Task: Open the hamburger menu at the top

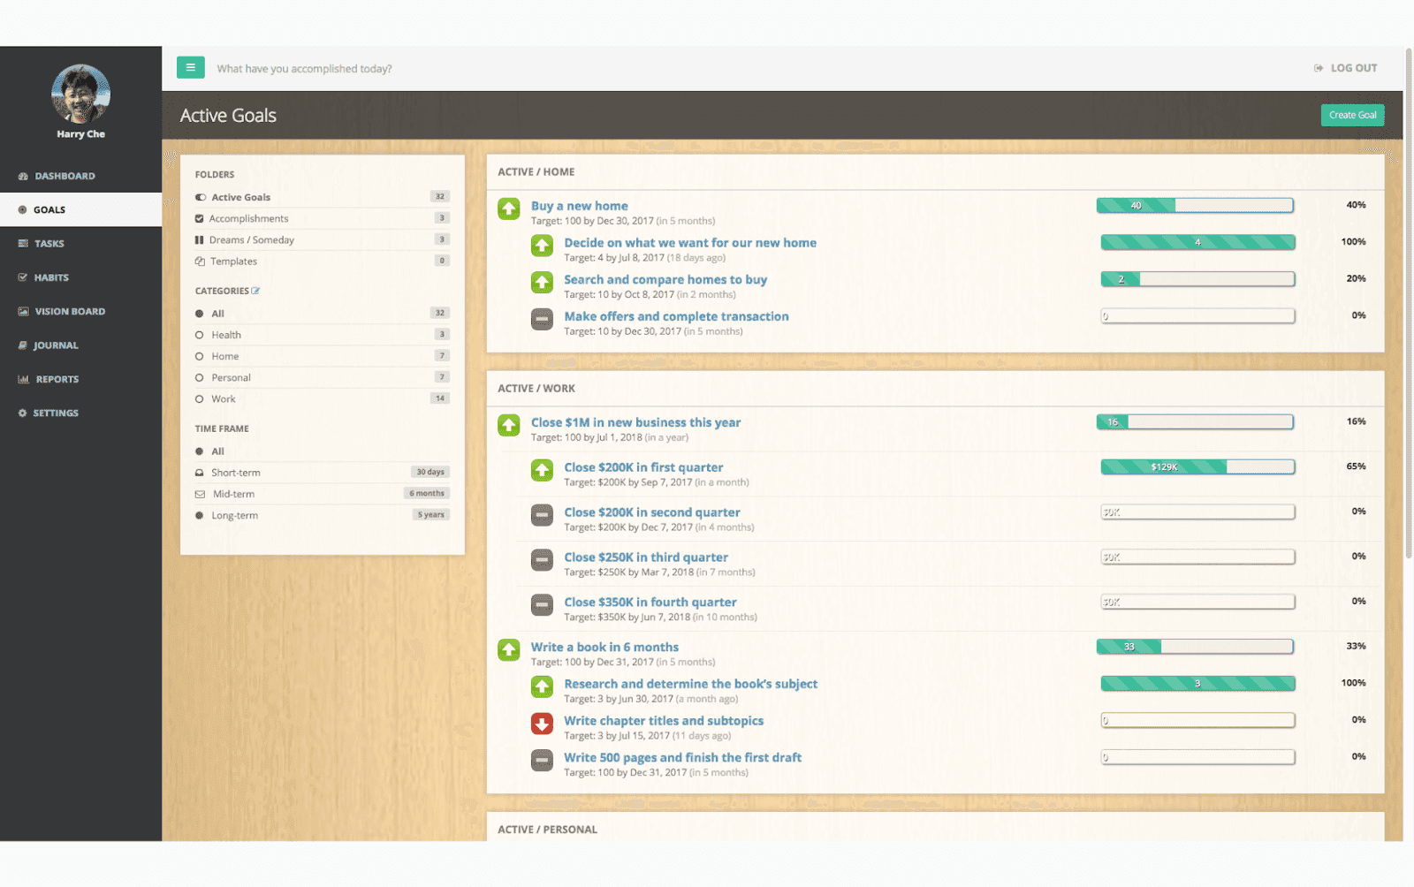Action: point(190,67)
